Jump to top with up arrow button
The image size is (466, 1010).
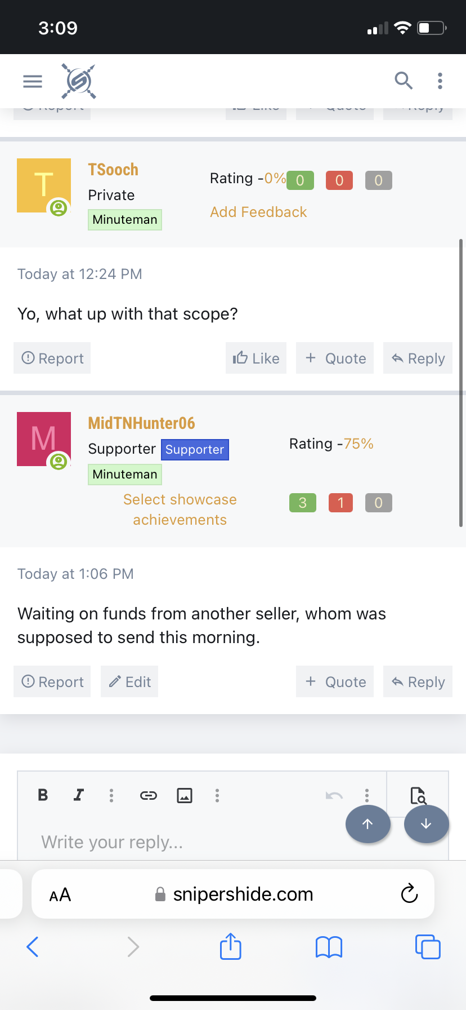[x=368, y=824]
